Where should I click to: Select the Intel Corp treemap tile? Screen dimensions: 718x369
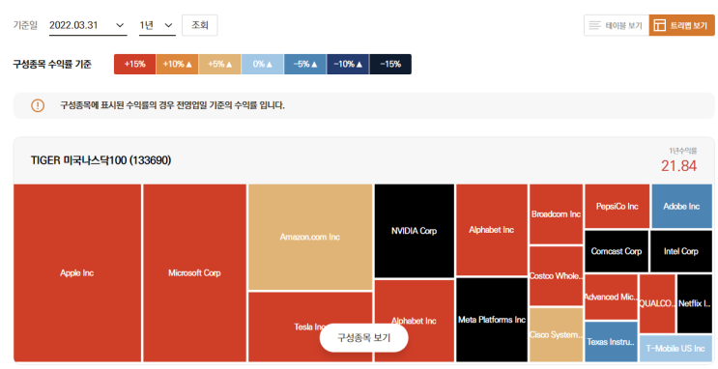click(681, 251)
